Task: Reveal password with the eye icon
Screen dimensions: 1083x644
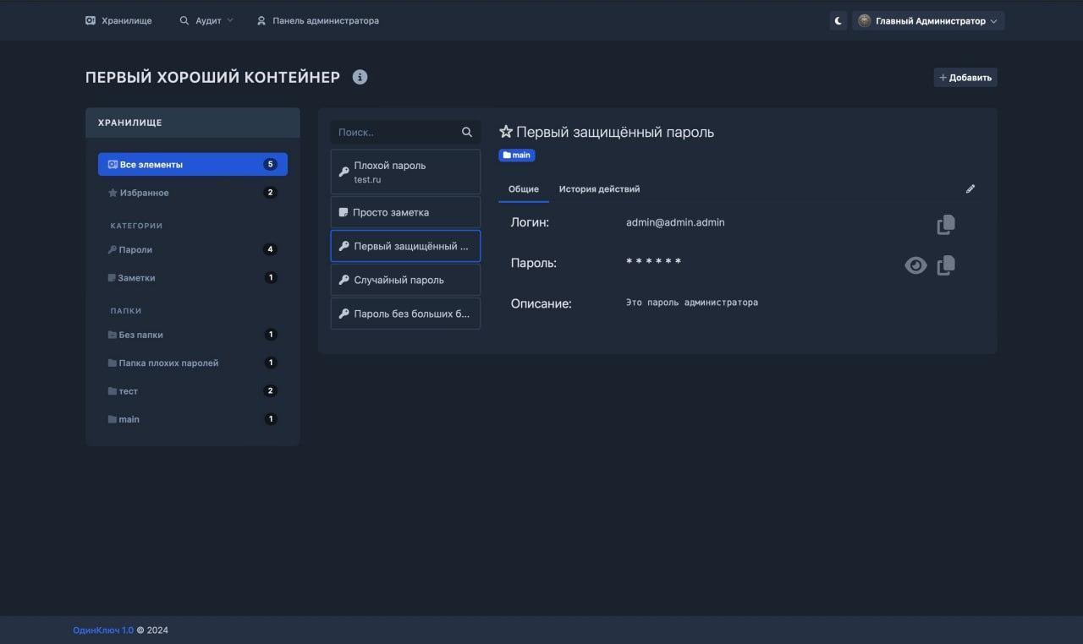Action: coord(915,265)
